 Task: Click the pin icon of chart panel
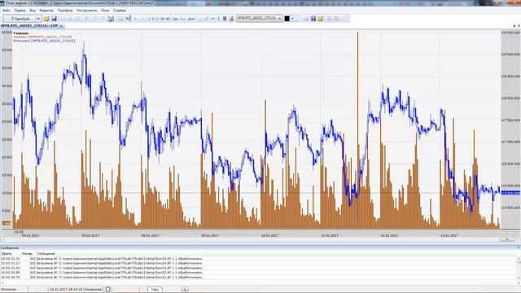514,26
